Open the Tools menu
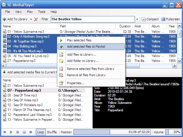 click(42, 12)
